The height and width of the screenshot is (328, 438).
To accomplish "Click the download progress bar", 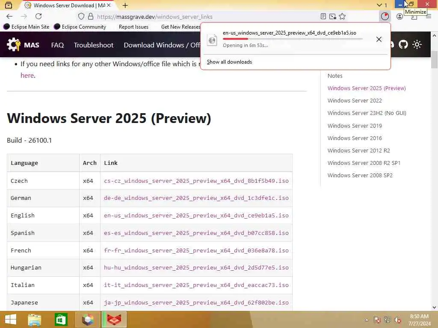I will pos(293,39).
